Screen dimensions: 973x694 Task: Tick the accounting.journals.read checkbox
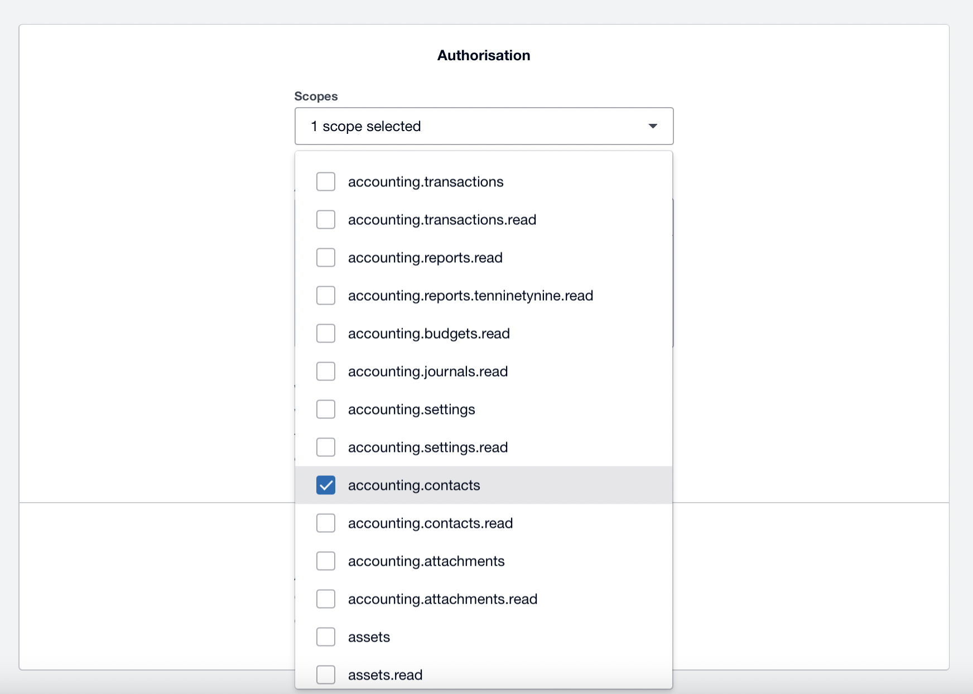pyautogui.click(x=326, y=372)
